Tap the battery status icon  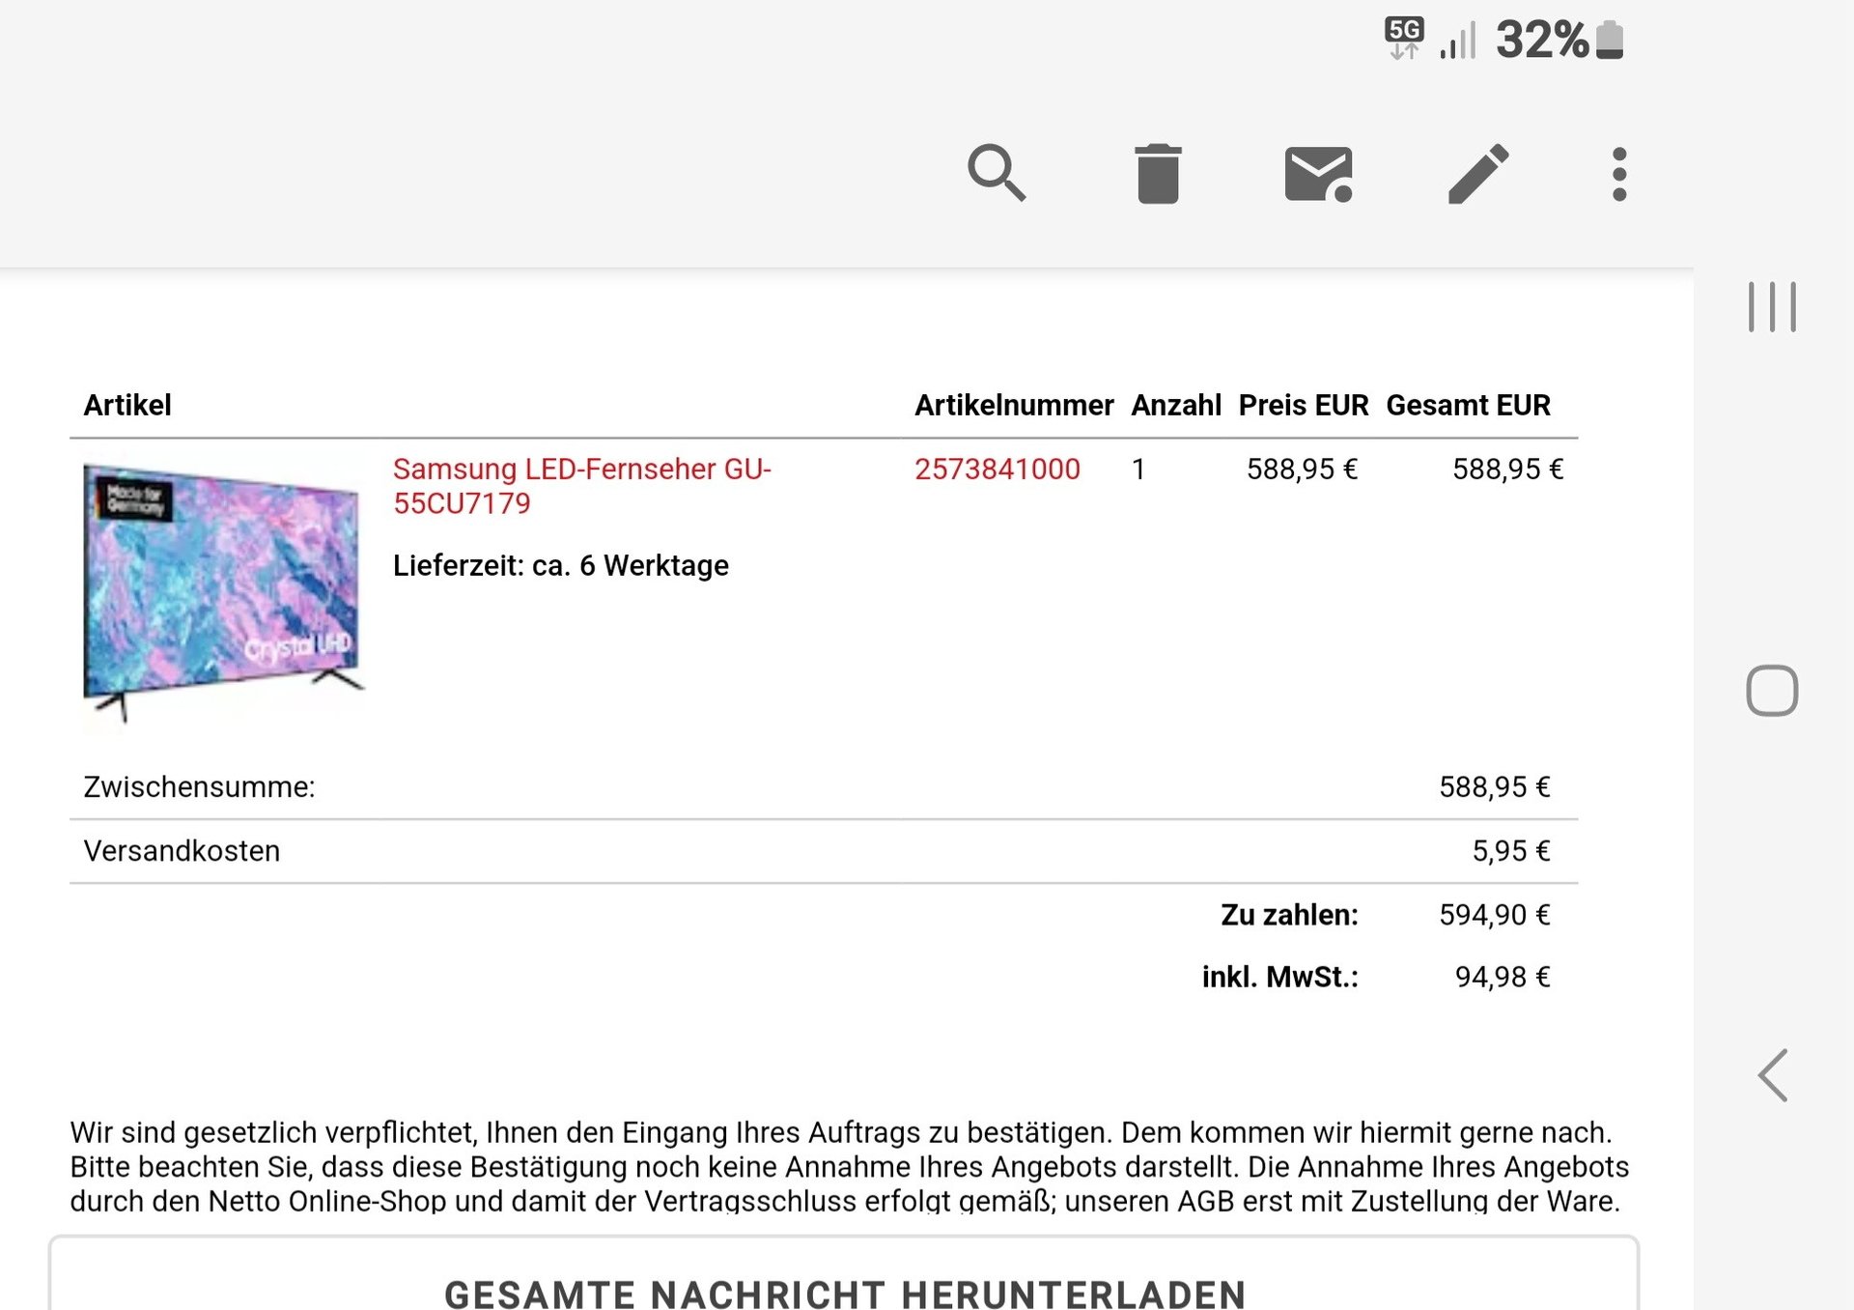1610,41
